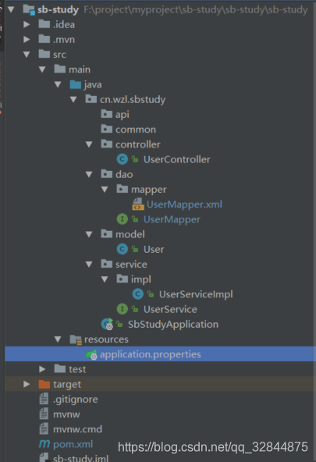316x462 pixels.
Task: Expand the .mvn folder arrow
Action: (27, 39)
